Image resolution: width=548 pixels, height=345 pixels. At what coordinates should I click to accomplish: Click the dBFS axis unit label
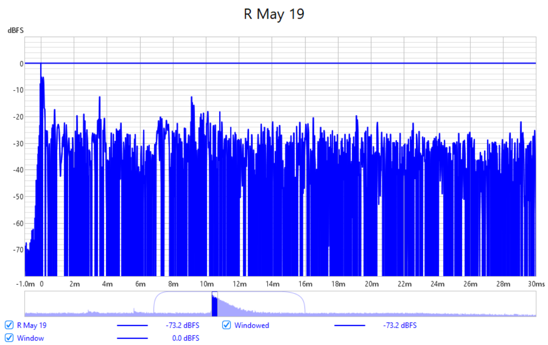tap(15, 31)
